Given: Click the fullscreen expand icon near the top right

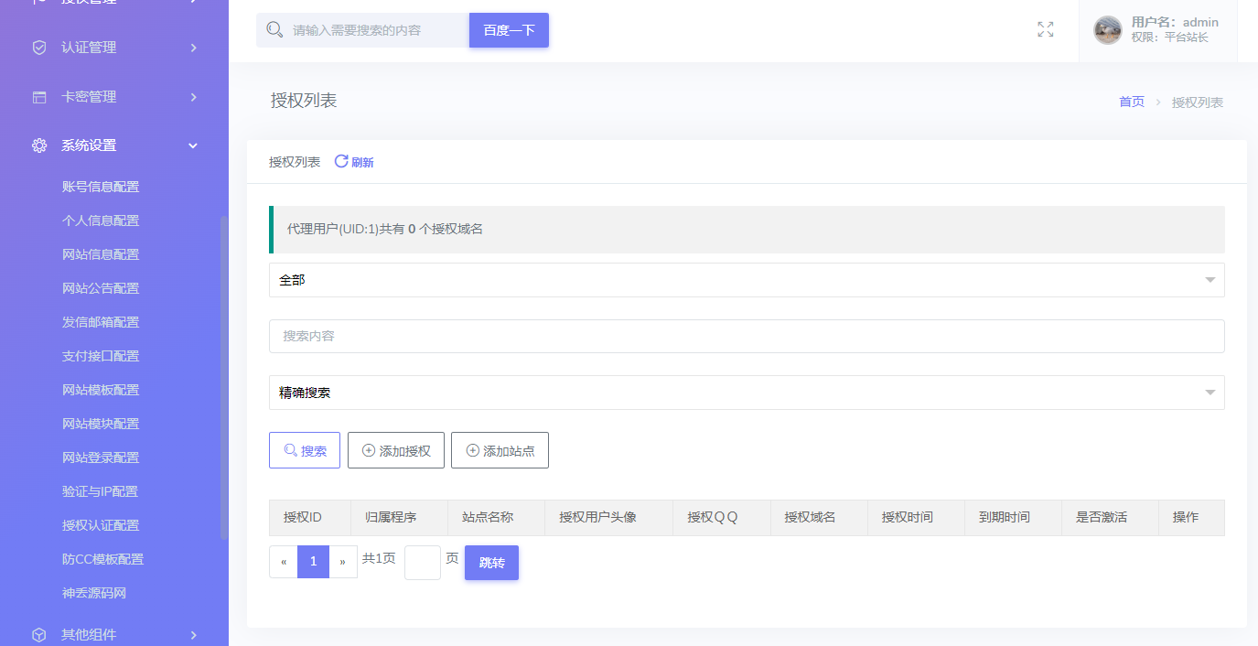Looking at the screenshot, I should pyautogui.click(x=1045, y=29).
